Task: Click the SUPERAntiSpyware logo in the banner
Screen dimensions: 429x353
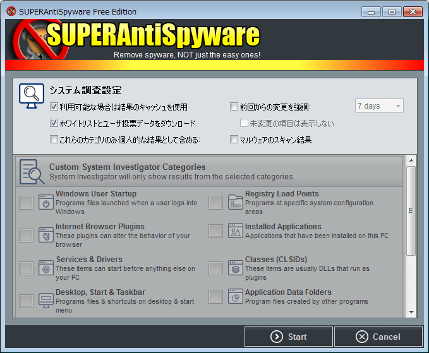Action: (x=137, y=40)
